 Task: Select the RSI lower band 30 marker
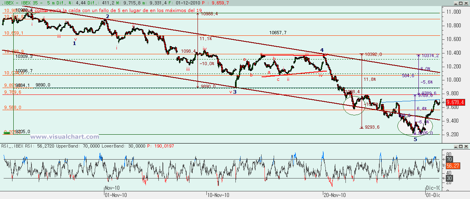coord(449,178)
